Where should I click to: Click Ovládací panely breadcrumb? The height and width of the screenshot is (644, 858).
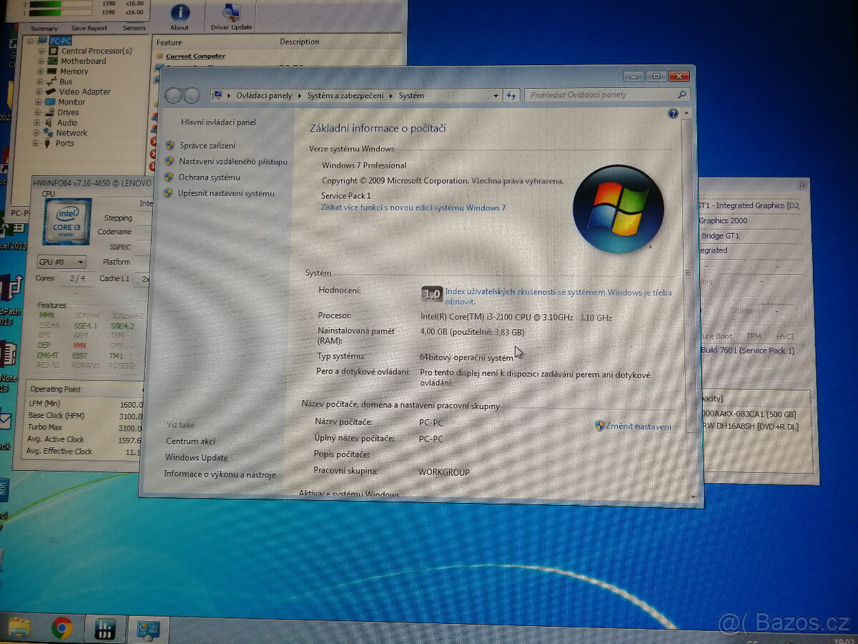point(264,95)
